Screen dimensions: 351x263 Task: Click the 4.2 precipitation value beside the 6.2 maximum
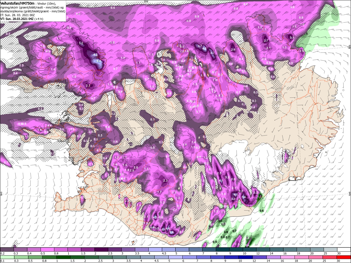tap(95, 55)
